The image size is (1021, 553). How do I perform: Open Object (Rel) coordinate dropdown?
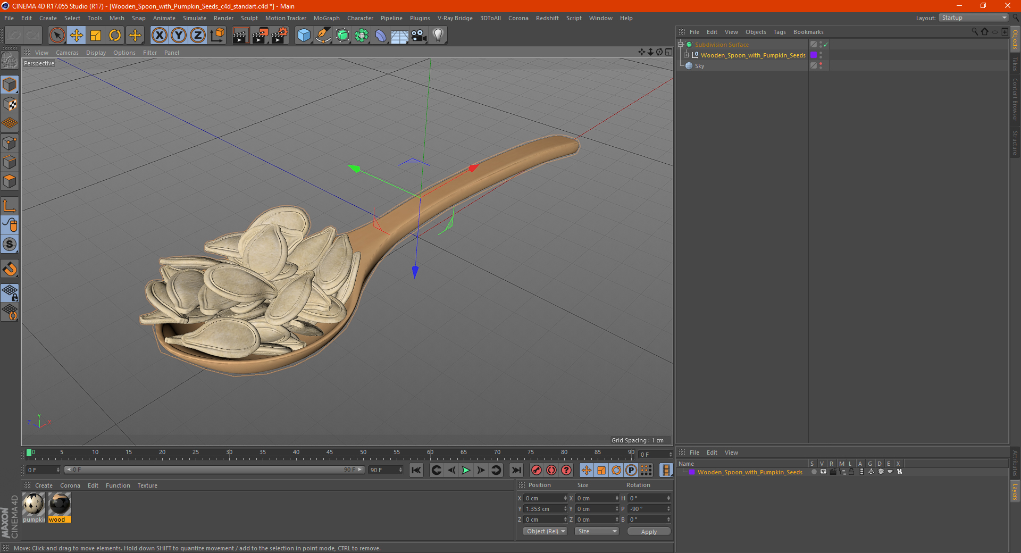click(x=546, y=531)
